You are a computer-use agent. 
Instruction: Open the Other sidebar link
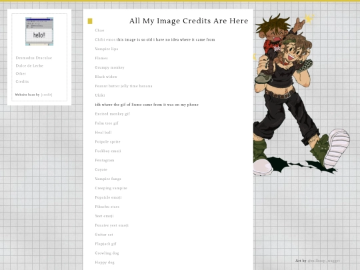click(21, 73)
